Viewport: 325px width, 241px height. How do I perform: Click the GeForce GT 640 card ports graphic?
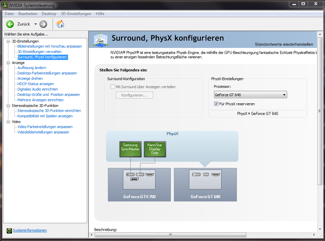[205, 179]
